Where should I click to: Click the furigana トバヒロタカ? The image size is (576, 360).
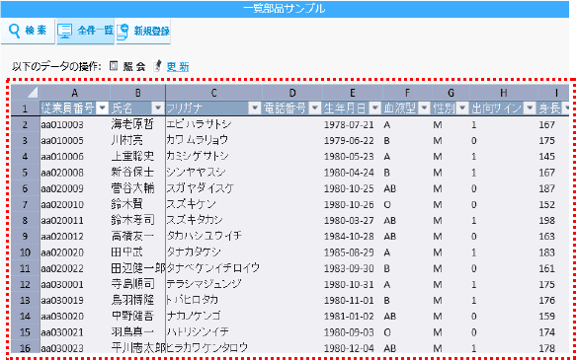tap(193, 300)
